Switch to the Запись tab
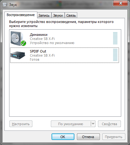This screenshot has height=145, width=130. [44, 15]
